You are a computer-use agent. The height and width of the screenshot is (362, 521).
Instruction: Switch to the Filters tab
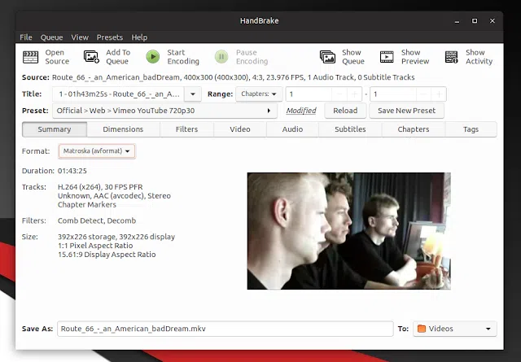coord(186,129)
